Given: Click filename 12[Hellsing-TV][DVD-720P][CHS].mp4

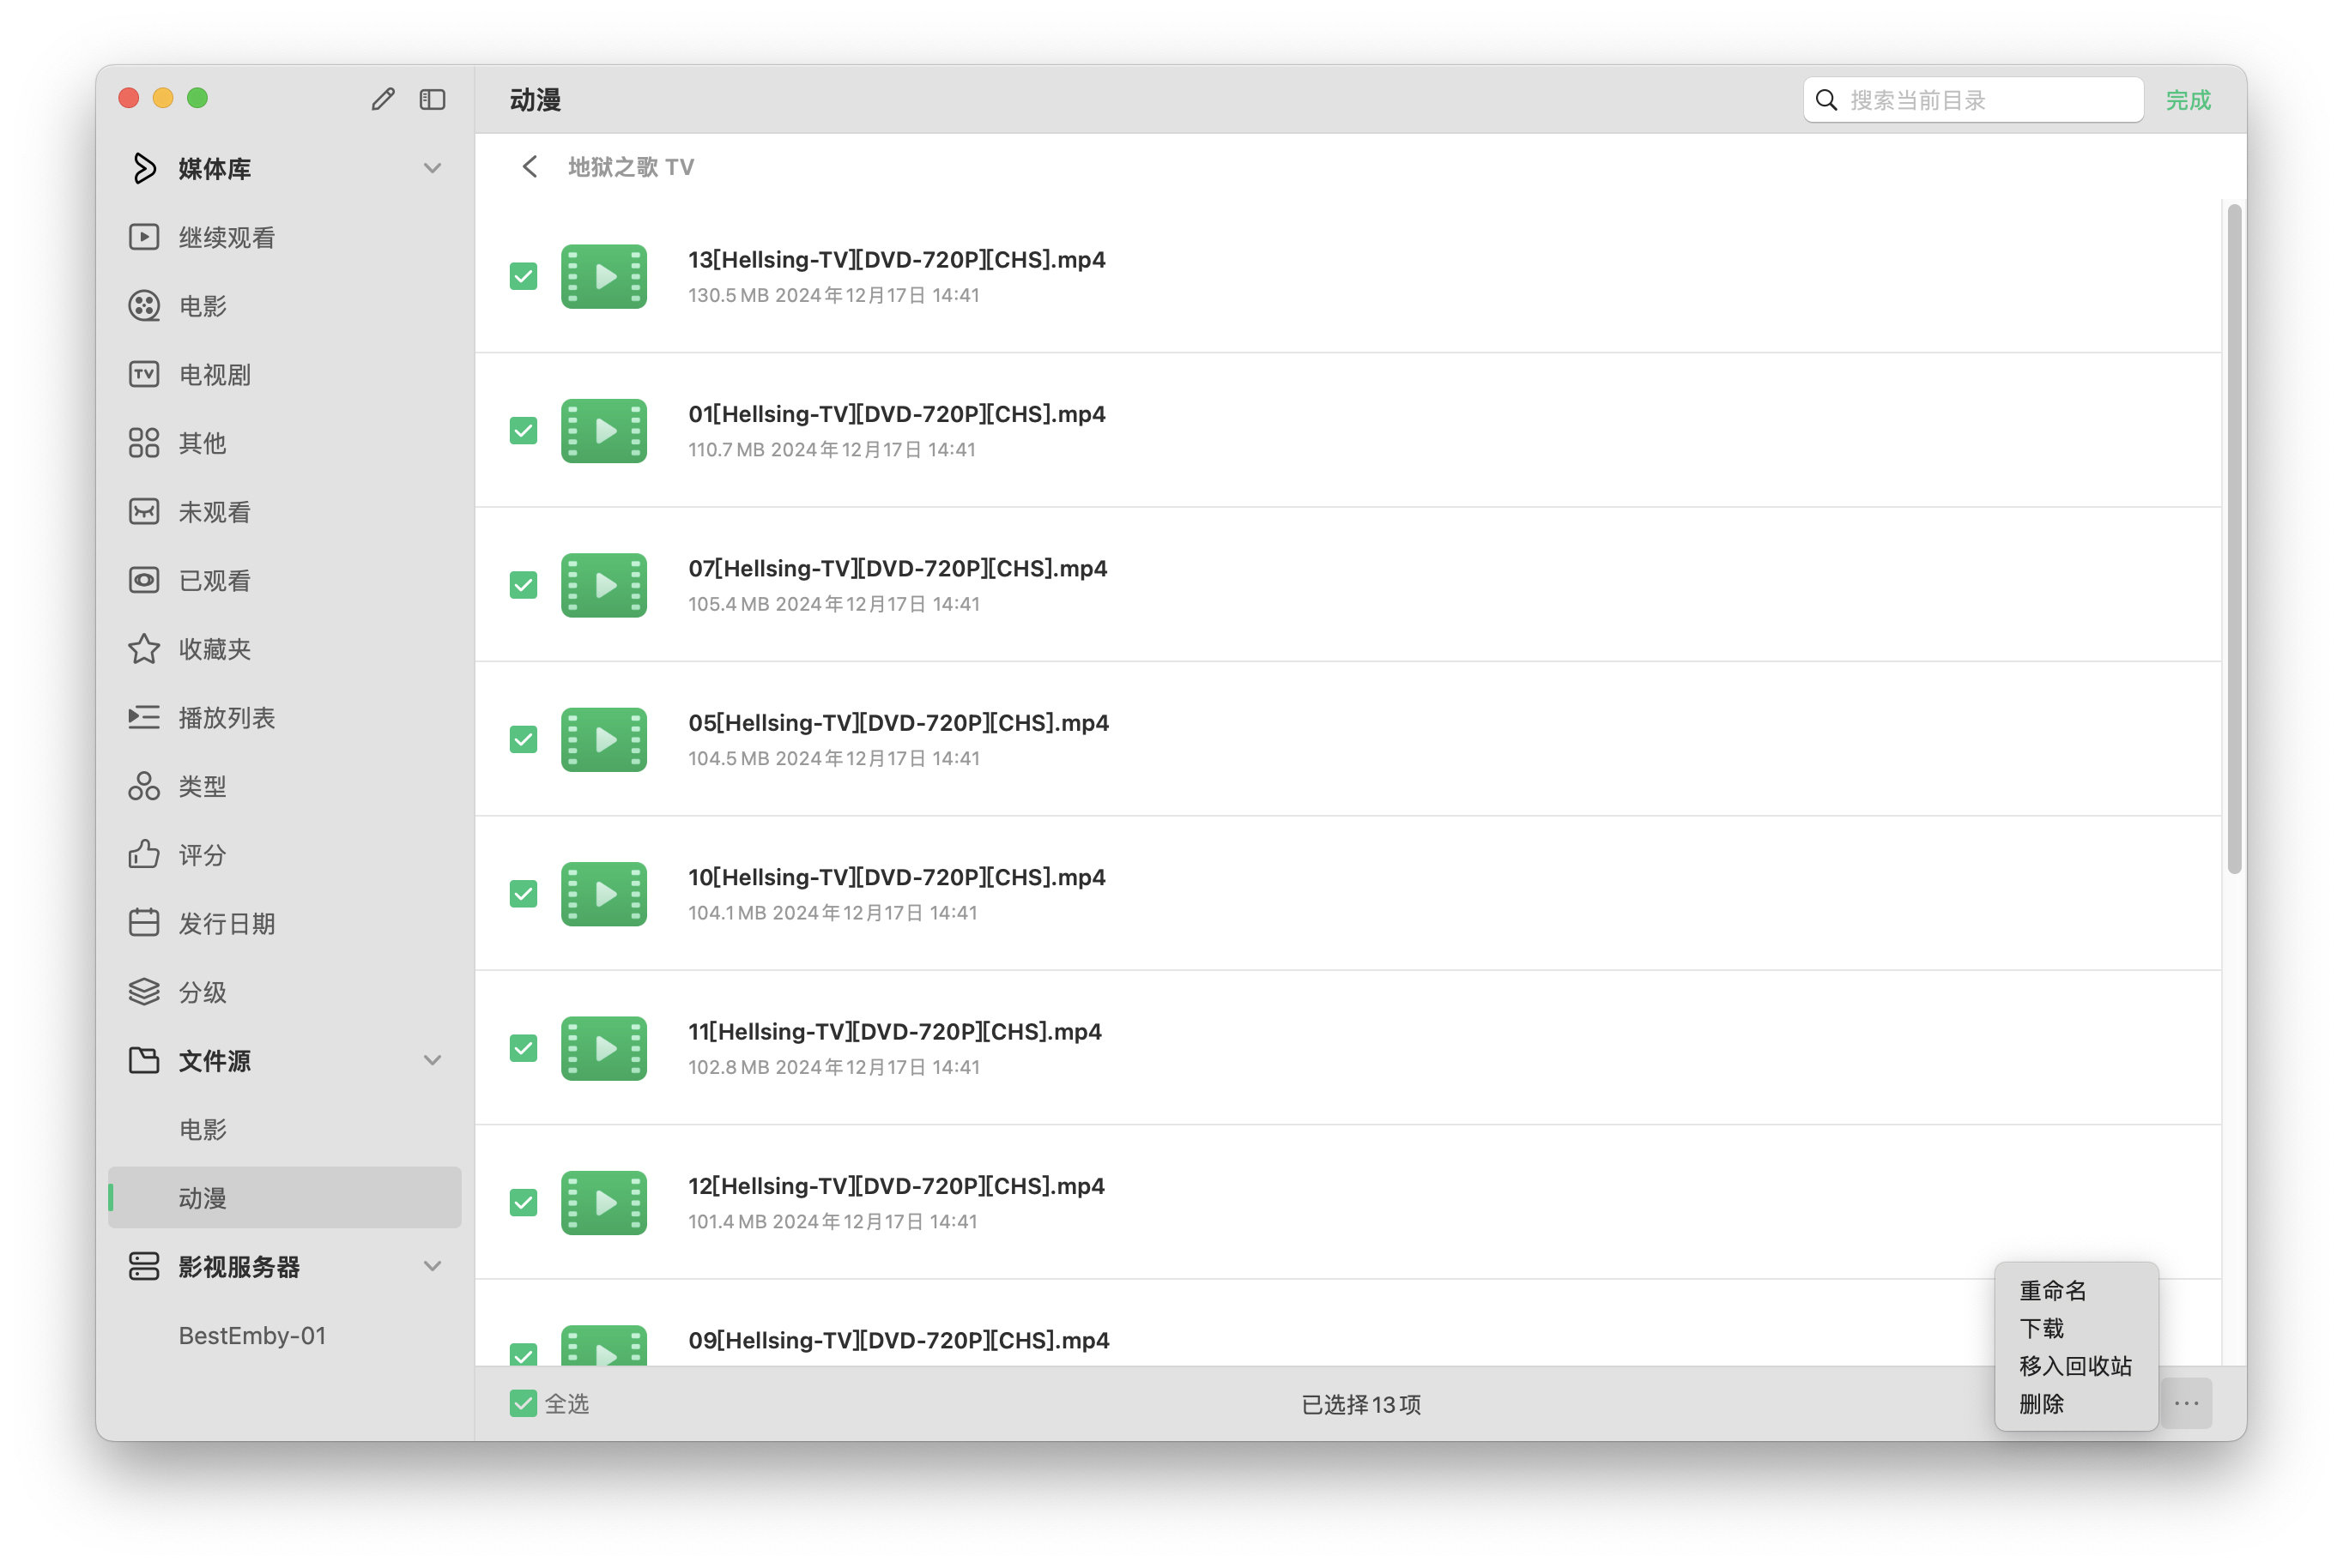Looking at the screenshot, I should pyautogui.click(x=898, y=1186).
